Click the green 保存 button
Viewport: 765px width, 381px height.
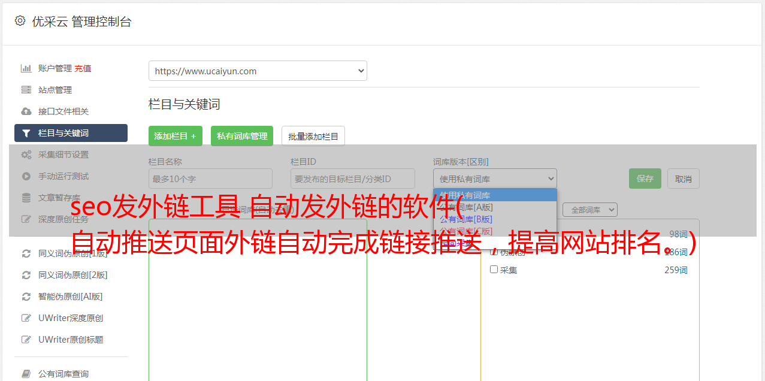[645, 179]
